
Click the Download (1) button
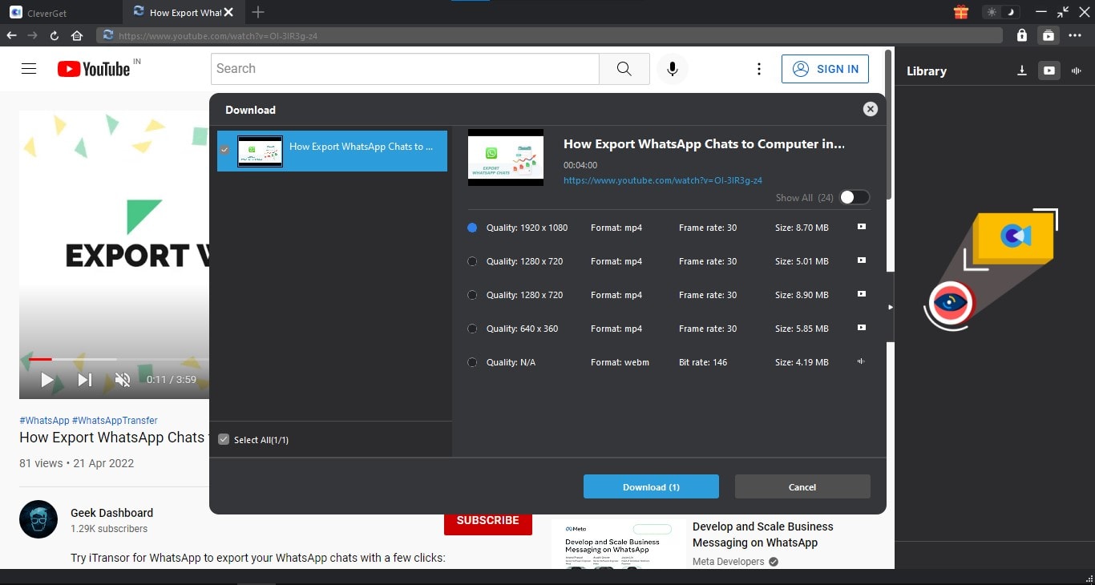pos(651,486)
